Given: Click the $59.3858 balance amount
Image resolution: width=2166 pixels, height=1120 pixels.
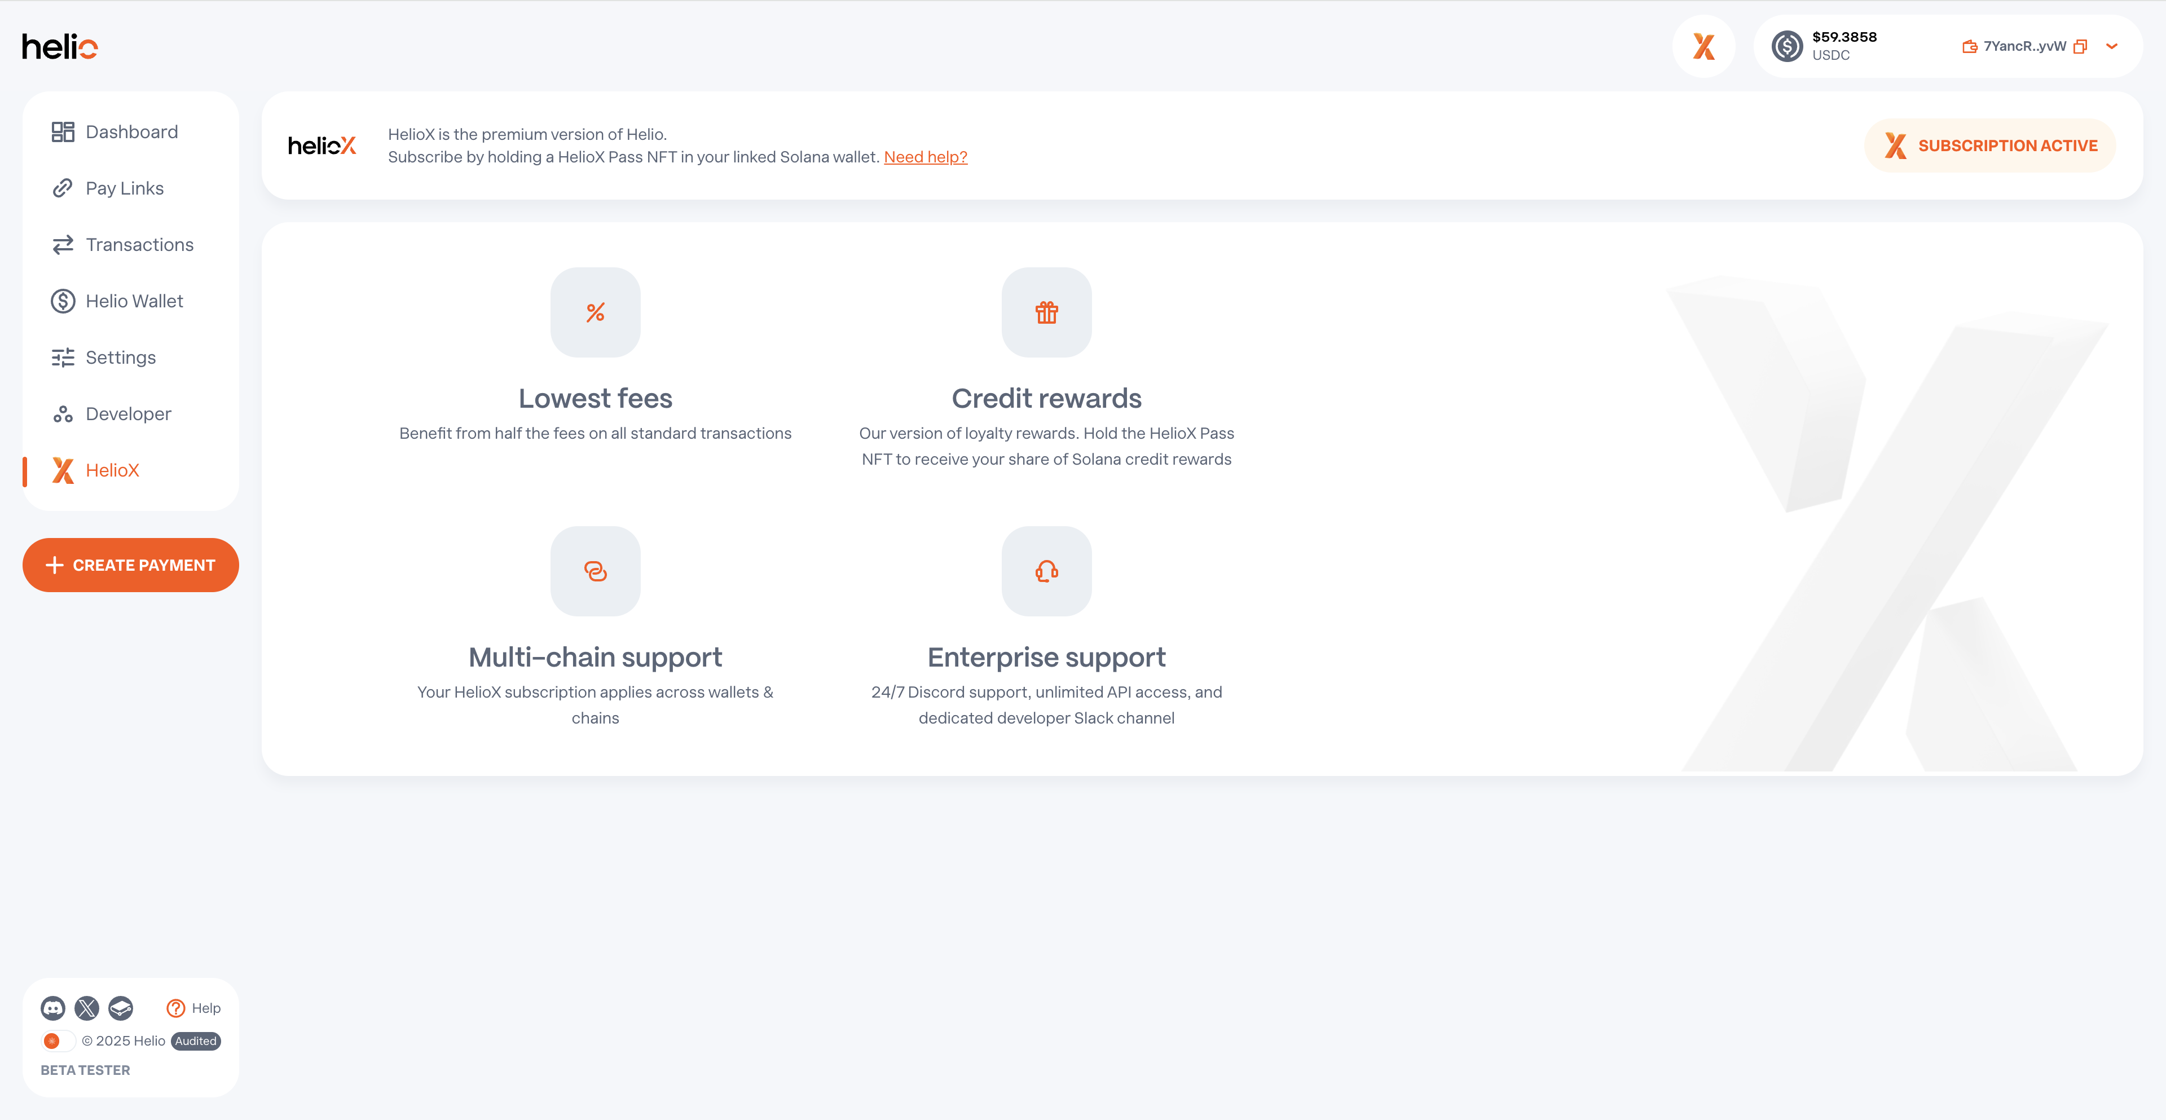Looking at the screenshot, I should click(x=1844, y=37).
